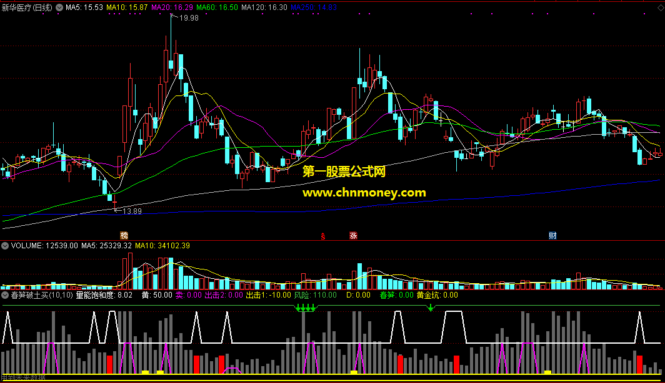This screenshot has width=665, height=383.
Task: Select the blue MA250: 14.83 label
Action: point(313,7)
